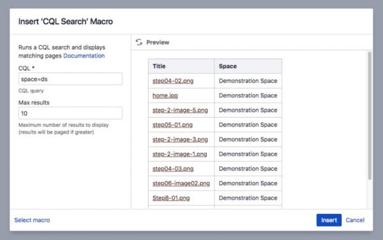
Task: Click the 'CQL query' hint text
Action: tap(31, 90)
